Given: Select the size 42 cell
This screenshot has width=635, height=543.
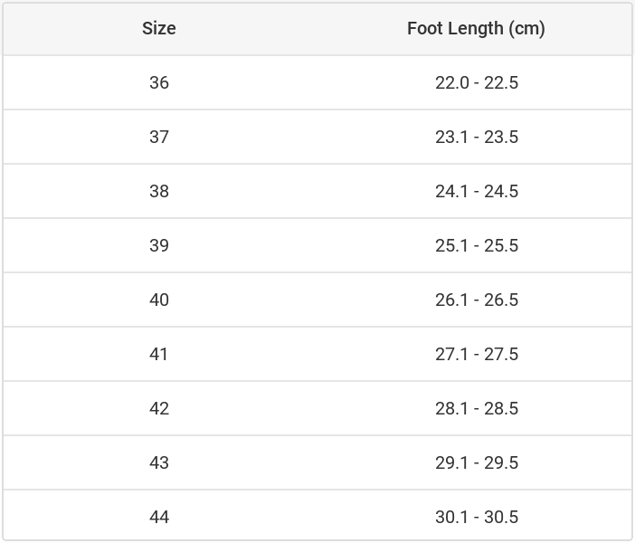Looking at the screenshot, I should pos(159,408).
